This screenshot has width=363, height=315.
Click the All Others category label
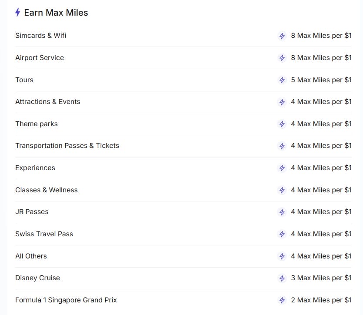click(x=31, y=256)
